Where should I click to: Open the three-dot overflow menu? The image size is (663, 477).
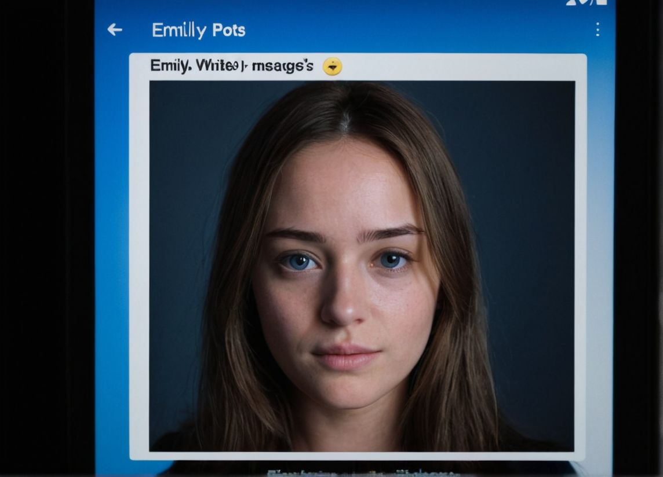tap(598, 30)
